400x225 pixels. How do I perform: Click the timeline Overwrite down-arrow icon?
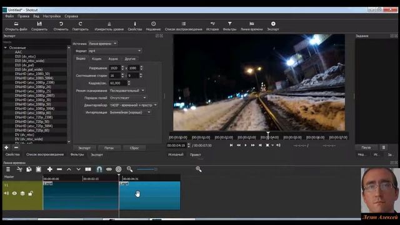(79, 169)
